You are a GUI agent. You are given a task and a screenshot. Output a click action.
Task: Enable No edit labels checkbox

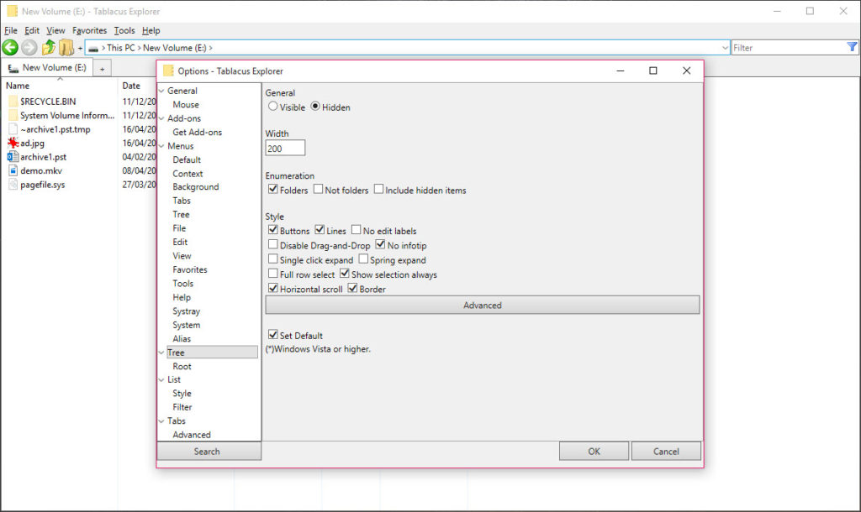(x=356, y=230)
